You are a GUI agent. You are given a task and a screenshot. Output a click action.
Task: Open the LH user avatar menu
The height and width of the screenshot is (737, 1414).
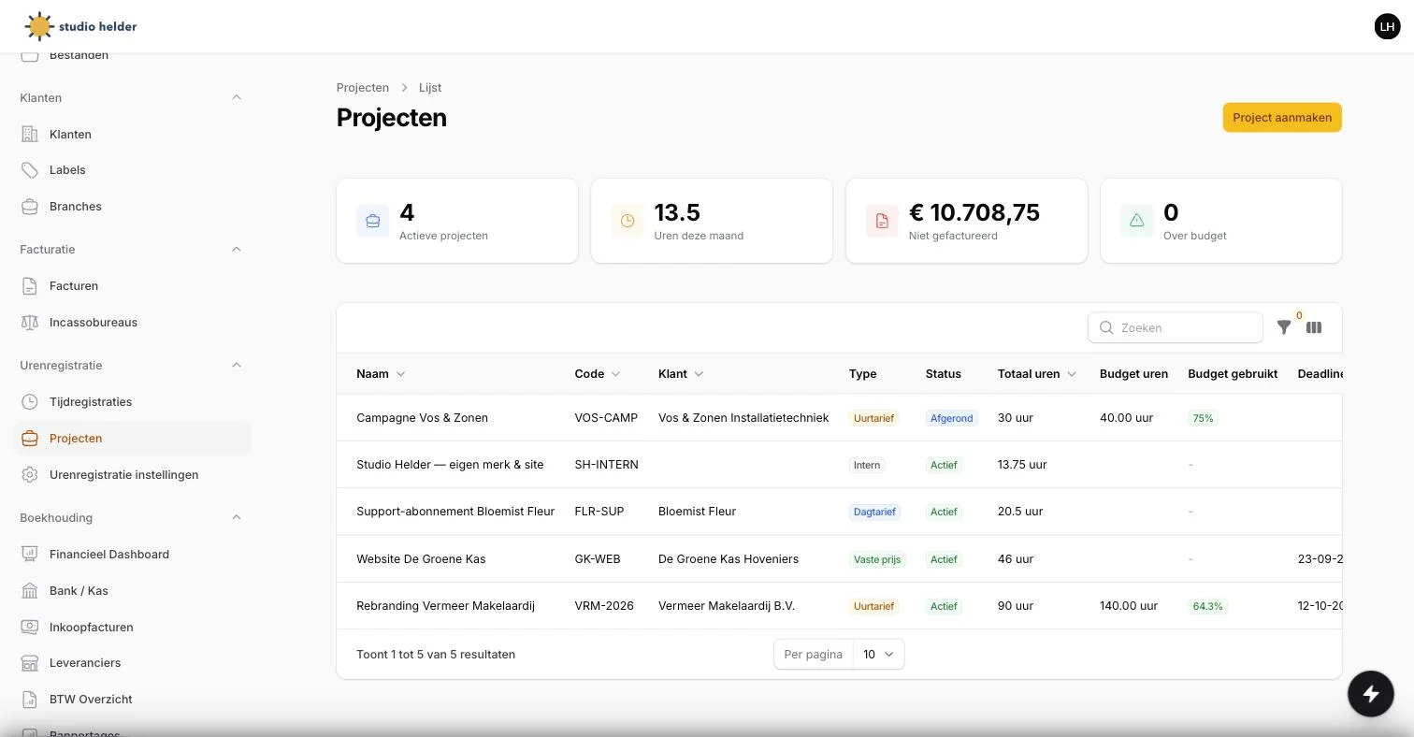click(x=1387, y=26)
